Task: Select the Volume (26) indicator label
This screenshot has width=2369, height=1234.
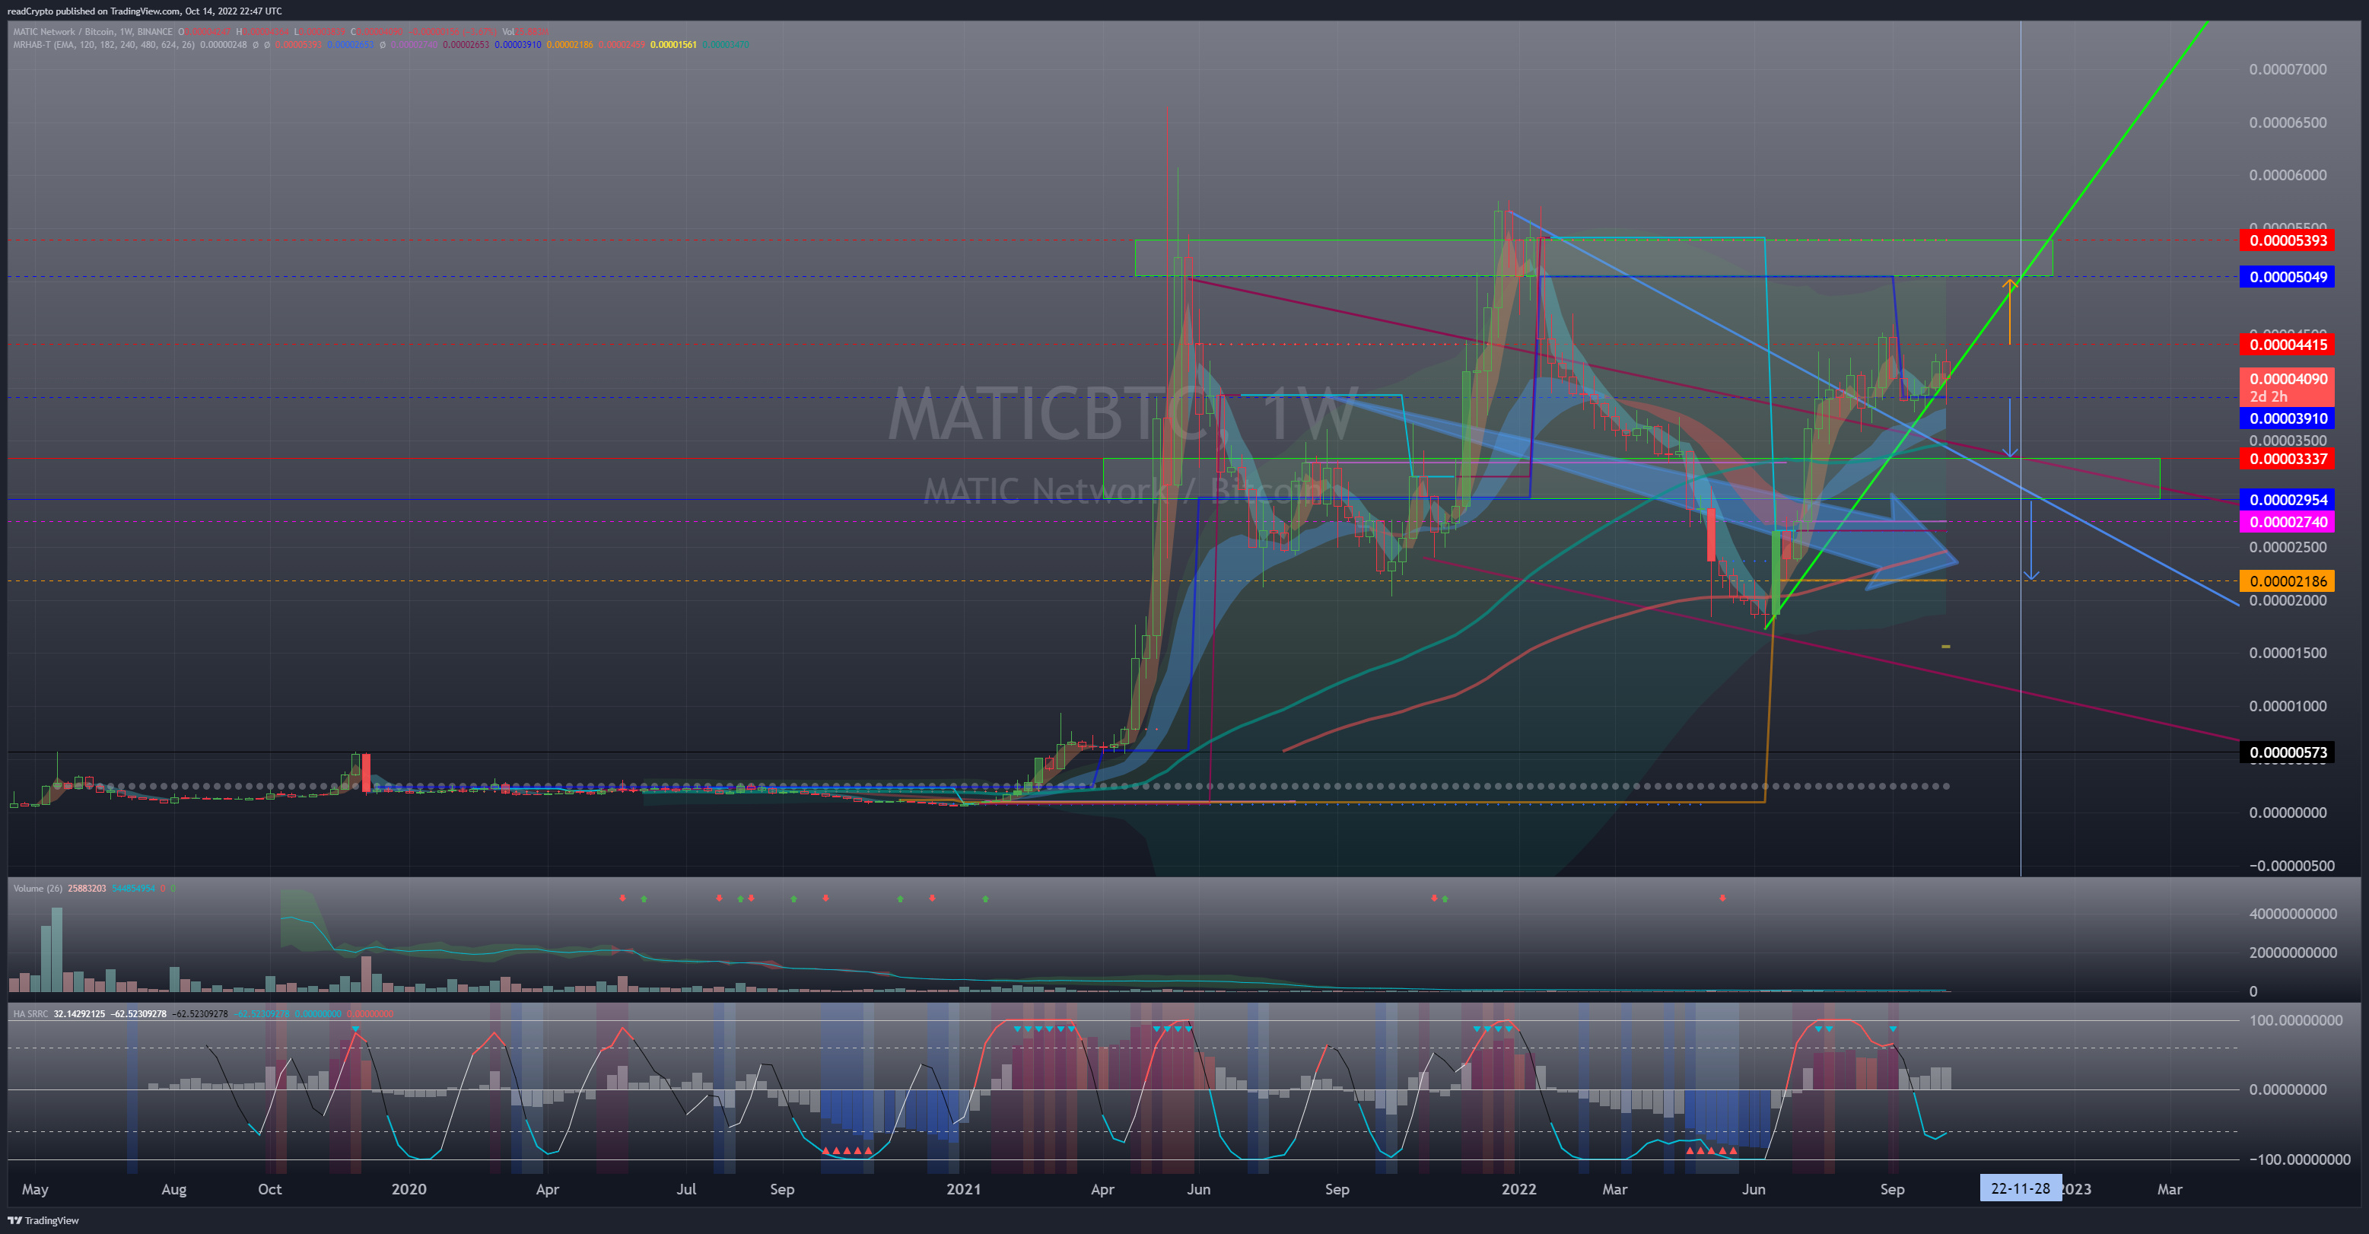Action: pos(38,889)
